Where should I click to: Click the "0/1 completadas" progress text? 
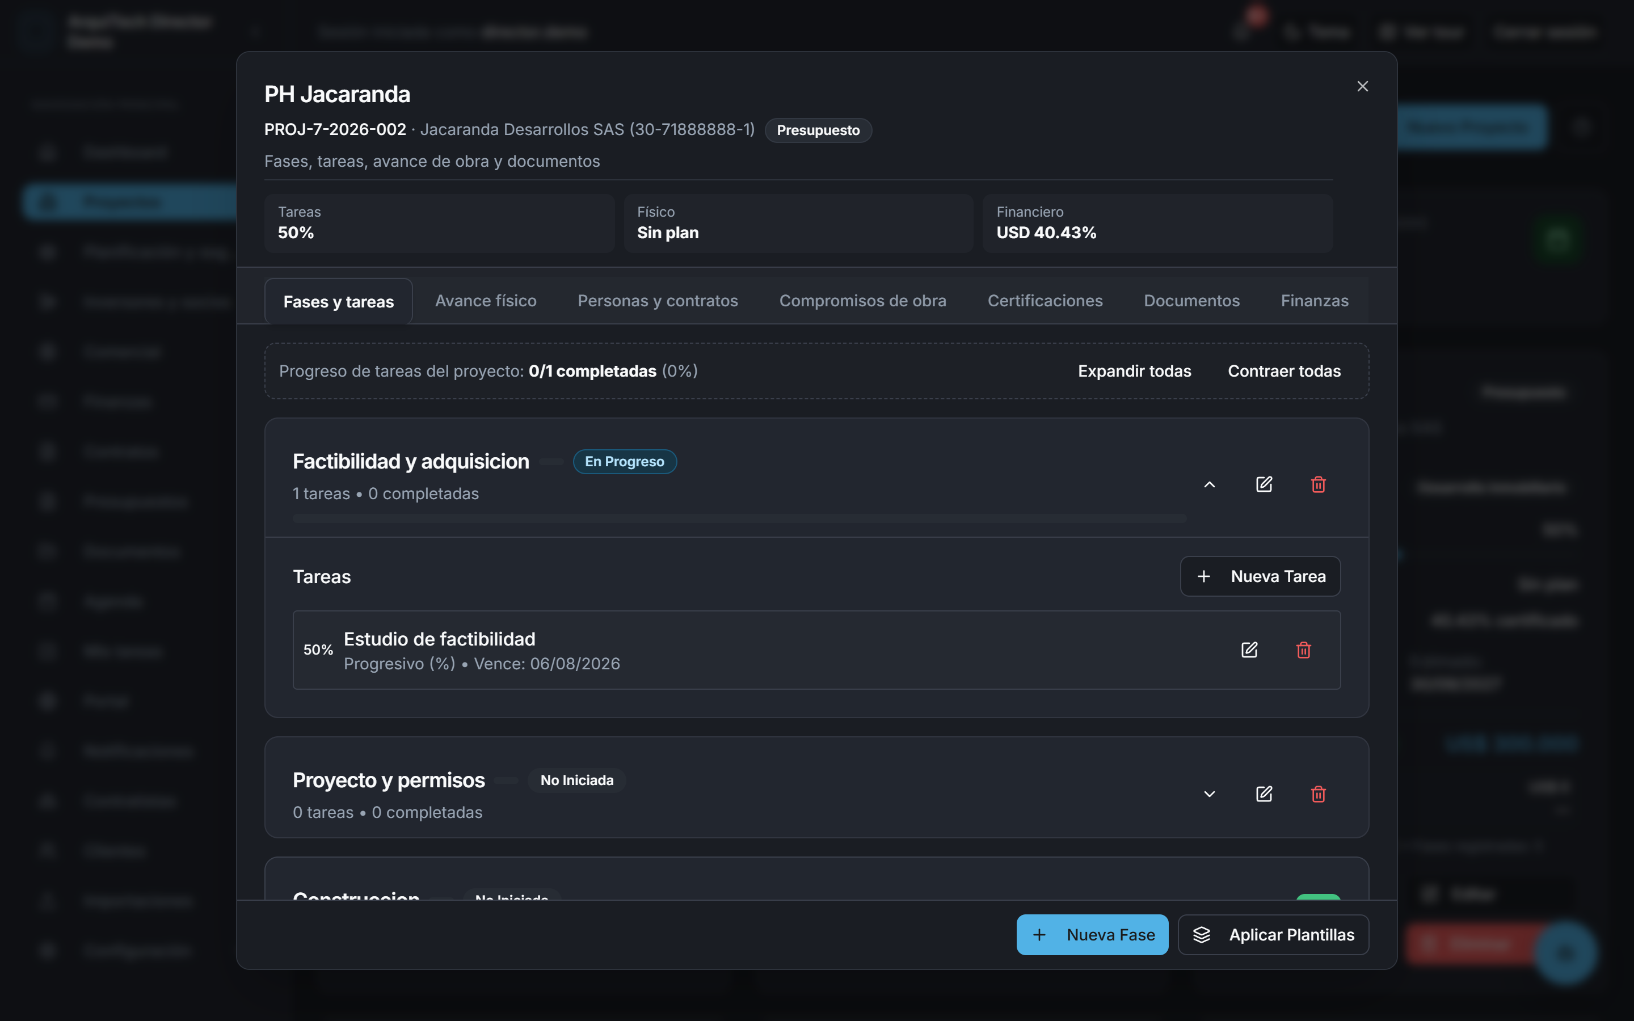point(592,371)
